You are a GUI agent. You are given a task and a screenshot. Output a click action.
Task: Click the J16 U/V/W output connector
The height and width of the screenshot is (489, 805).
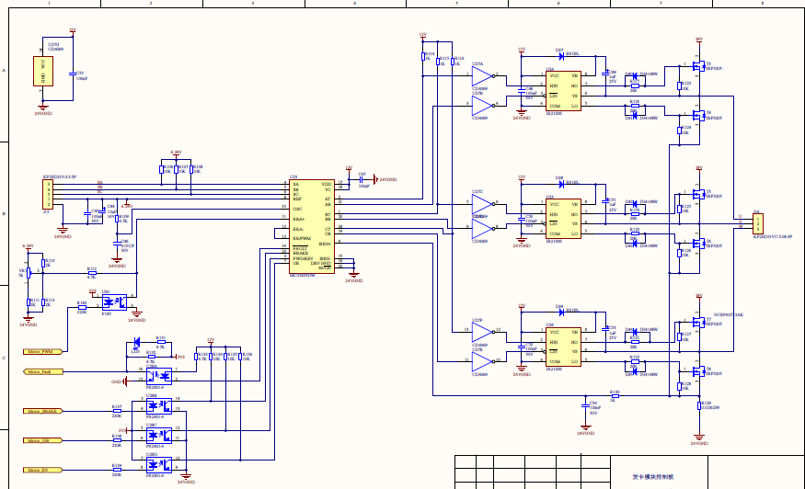pyautogui.click(x=758, y=223)
